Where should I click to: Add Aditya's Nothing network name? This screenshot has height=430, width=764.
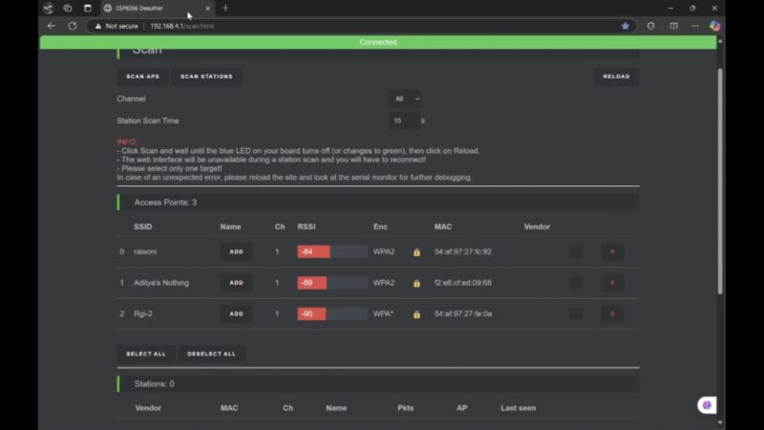pos(236,283)
